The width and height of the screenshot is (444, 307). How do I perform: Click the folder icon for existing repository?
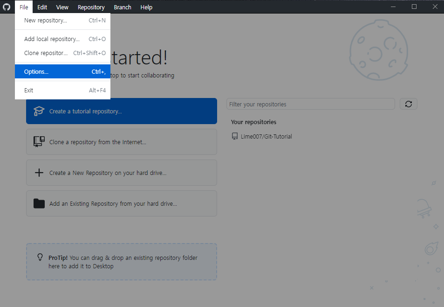(x=39, y=203)
